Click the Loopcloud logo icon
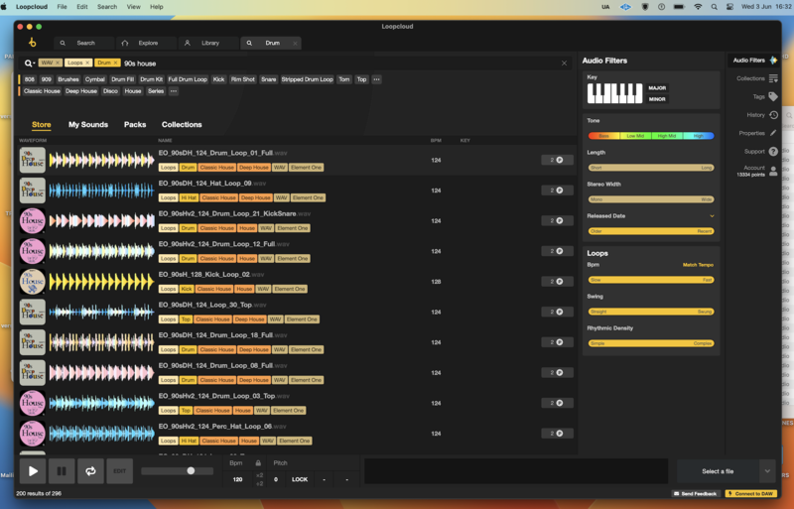794x509 pixels. (33, 43)
